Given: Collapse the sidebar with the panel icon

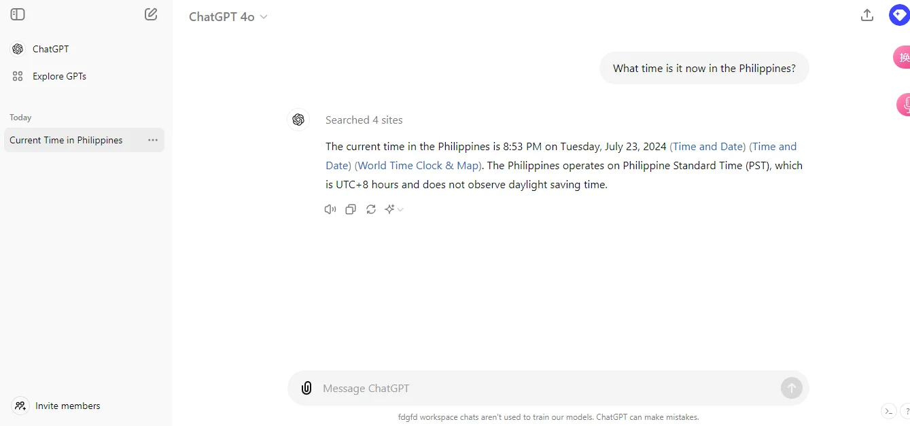Looking at the screenshot, I should click(x=18, y=14).
